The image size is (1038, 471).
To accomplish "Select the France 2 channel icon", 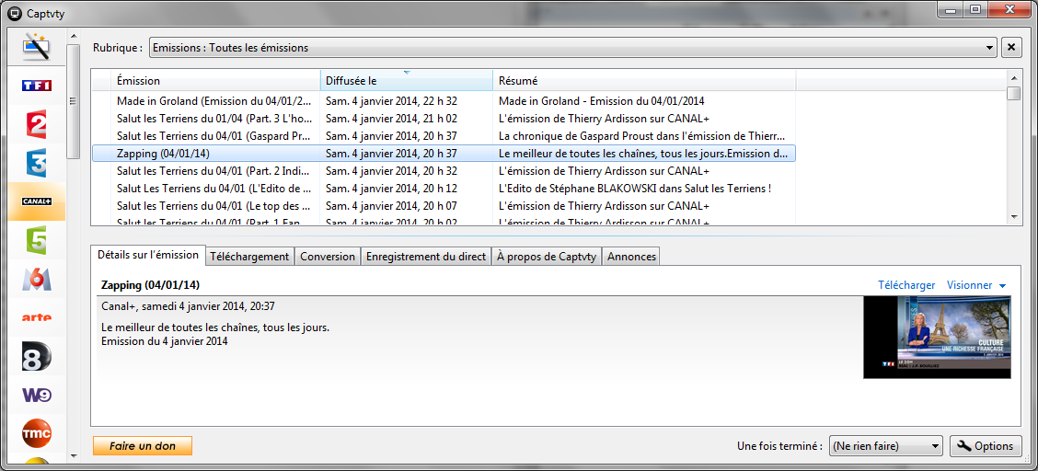I will (36, 124).
